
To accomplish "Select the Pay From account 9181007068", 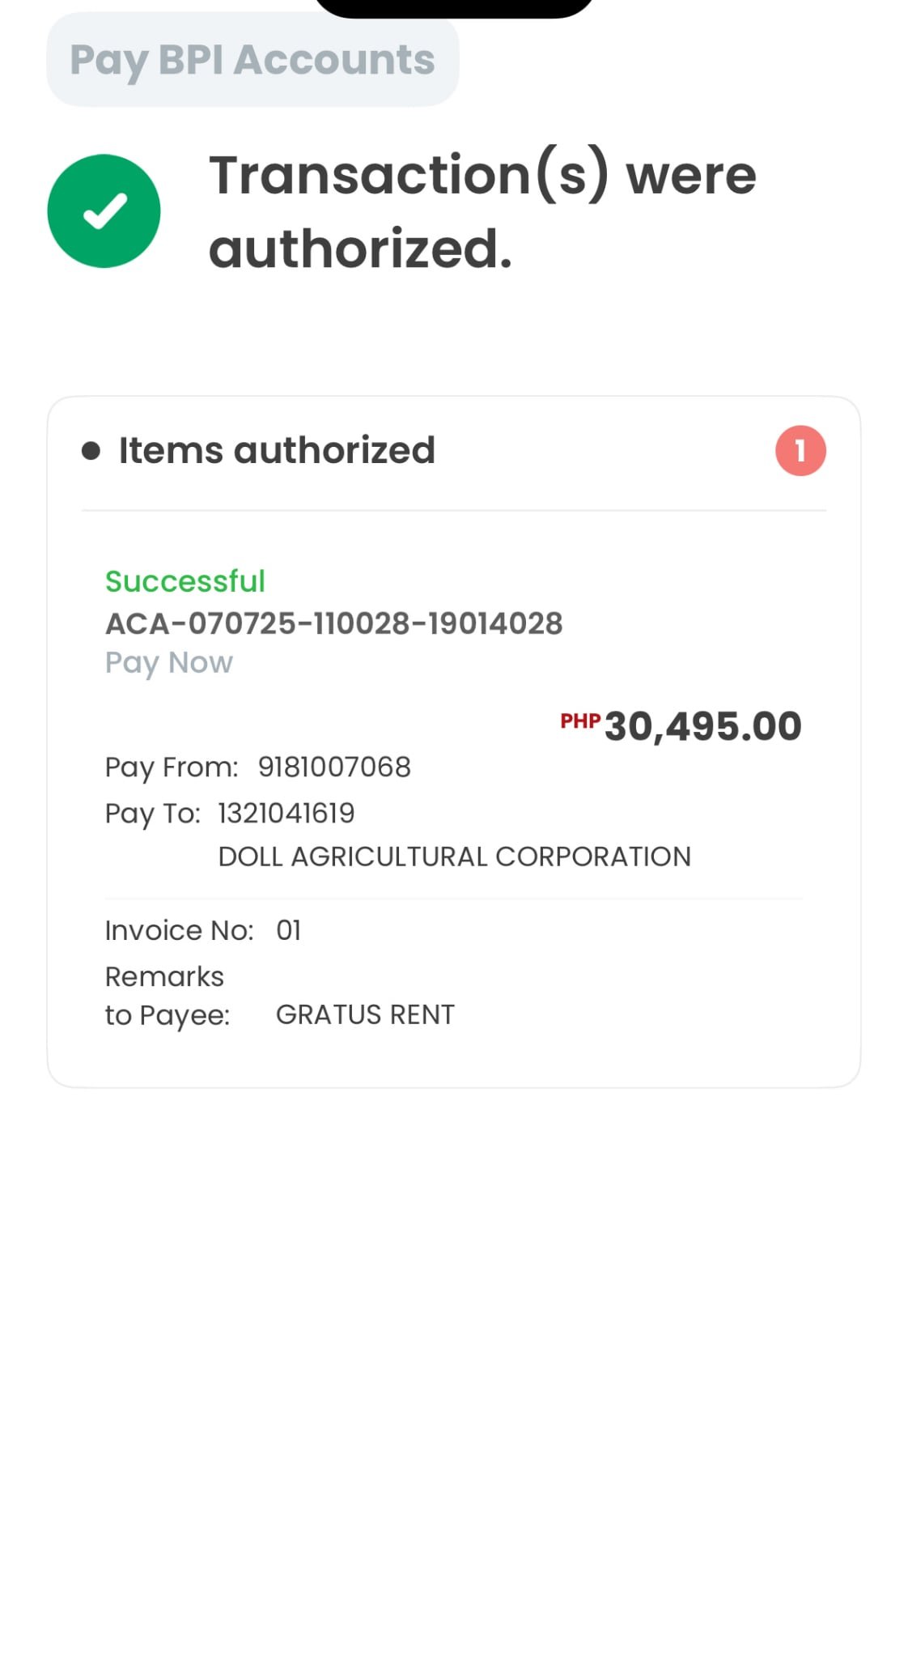I will click(334, 767).
